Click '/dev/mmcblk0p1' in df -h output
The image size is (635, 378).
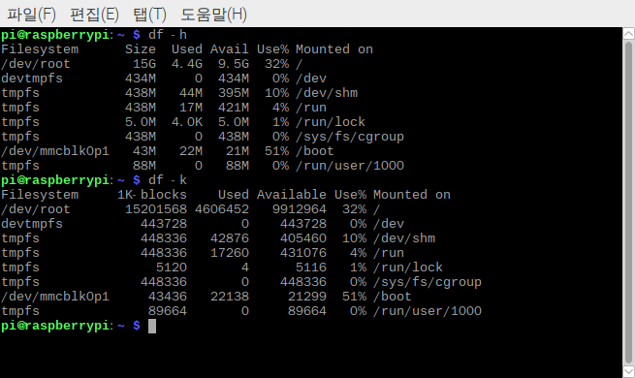[55, 151]
